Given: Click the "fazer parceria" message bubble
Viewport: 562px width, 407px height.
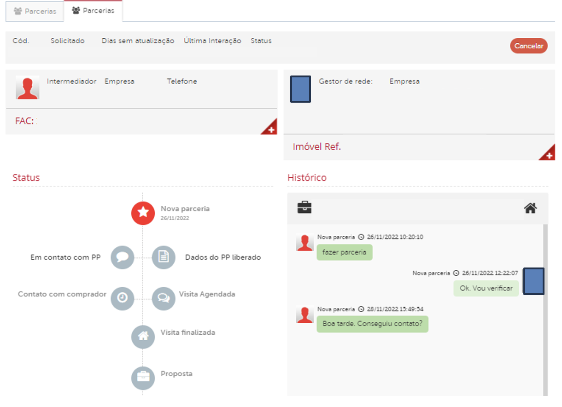Looking at the screenshot, I should point(344,252).
